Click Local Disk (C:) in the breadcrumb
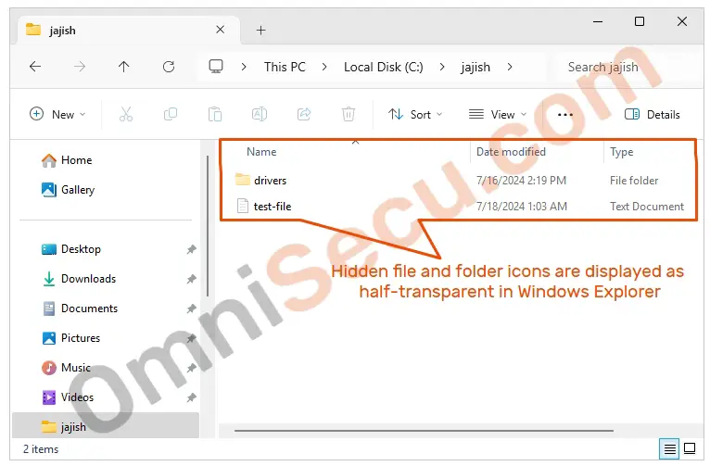Image resolution: width=710 pixels, height=466 pixels. 384,67
